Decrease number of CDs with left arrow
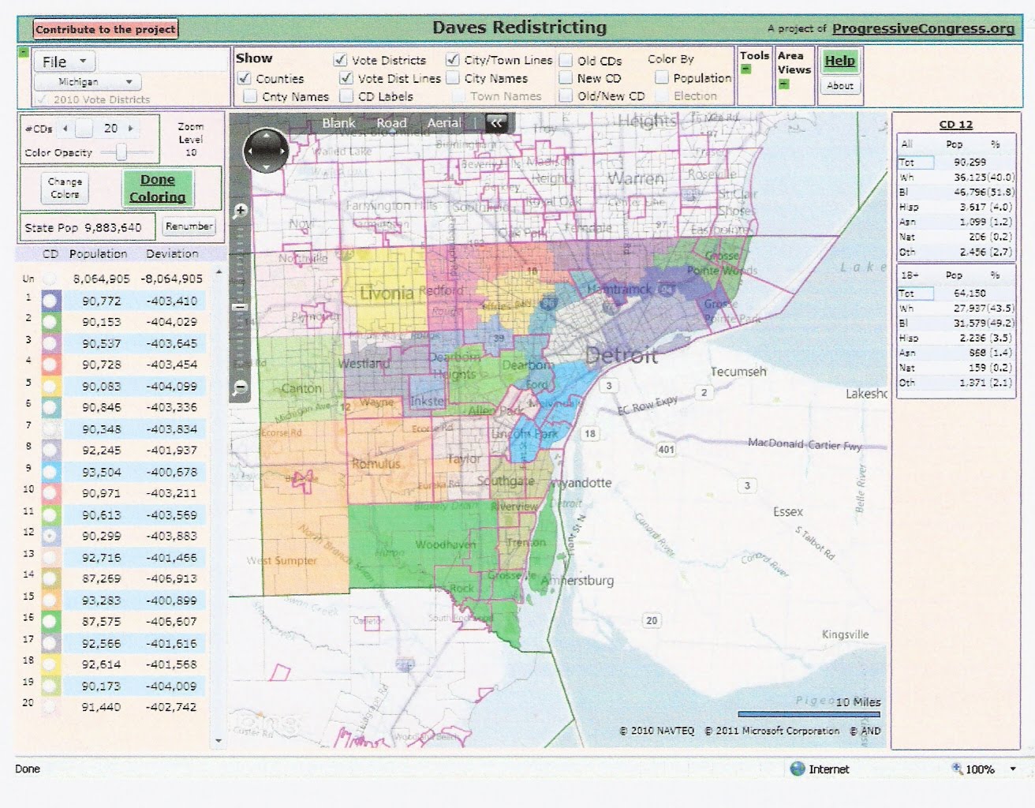Image resolution: width=1035 pixels, height=808 pixels. point(65,128)
